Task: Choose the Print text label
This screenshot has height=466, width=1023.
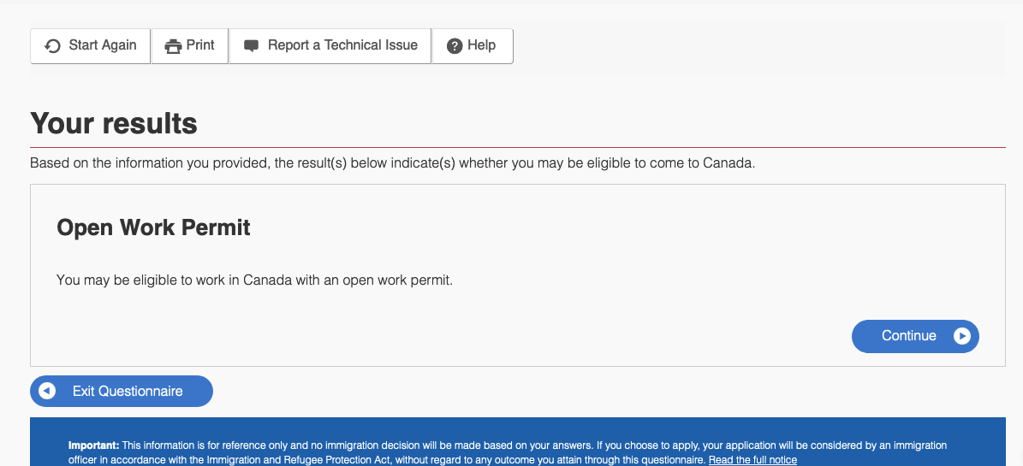Action: click(200, 45)
